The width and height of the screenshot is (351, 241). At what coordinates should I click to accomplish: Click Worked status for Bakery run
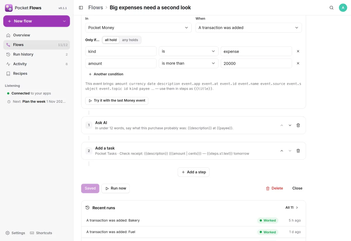pos(268,221)
